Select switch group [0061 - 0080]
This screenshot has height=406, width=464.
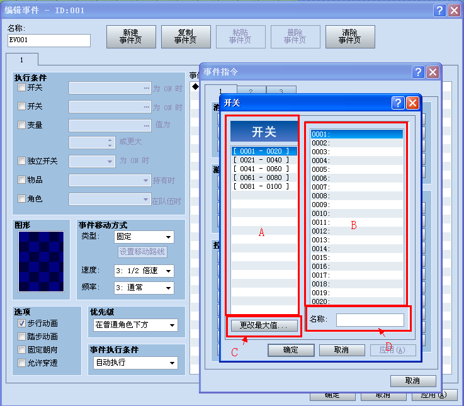264,178
